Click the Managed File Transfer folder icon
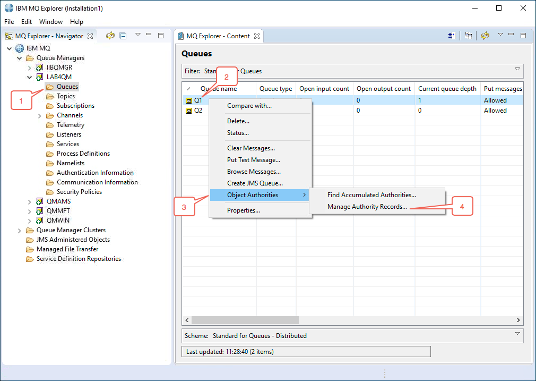 click(30, 250)
